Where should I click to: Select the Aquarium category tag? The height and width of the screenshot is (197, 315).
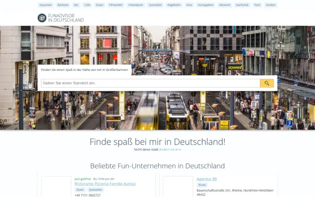coord(46,5)
